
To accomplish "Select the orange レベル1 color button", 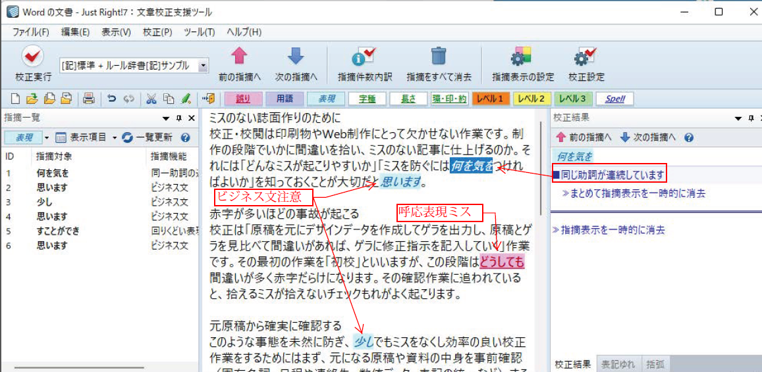I will [x=490, y=99].
